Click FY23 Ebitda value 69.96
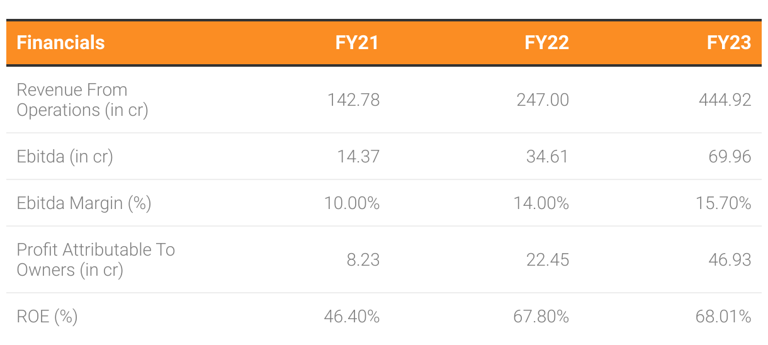Screen dimensions: 768x345 [x=730, y=156]
